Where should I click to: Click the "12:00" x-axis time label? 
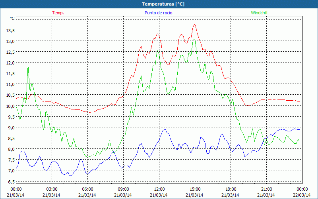pos(159,189)
